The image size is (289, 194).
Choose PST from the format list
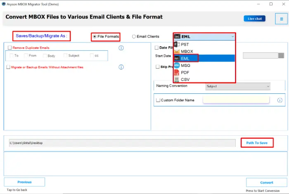click(204, 45)
